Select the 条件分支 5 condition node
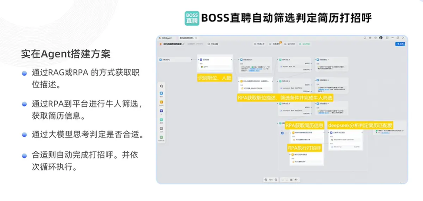 pos(295,108)
